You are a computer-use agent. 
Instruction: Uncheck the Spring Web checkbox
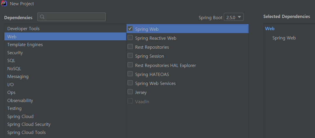click(x=130, y=29)
